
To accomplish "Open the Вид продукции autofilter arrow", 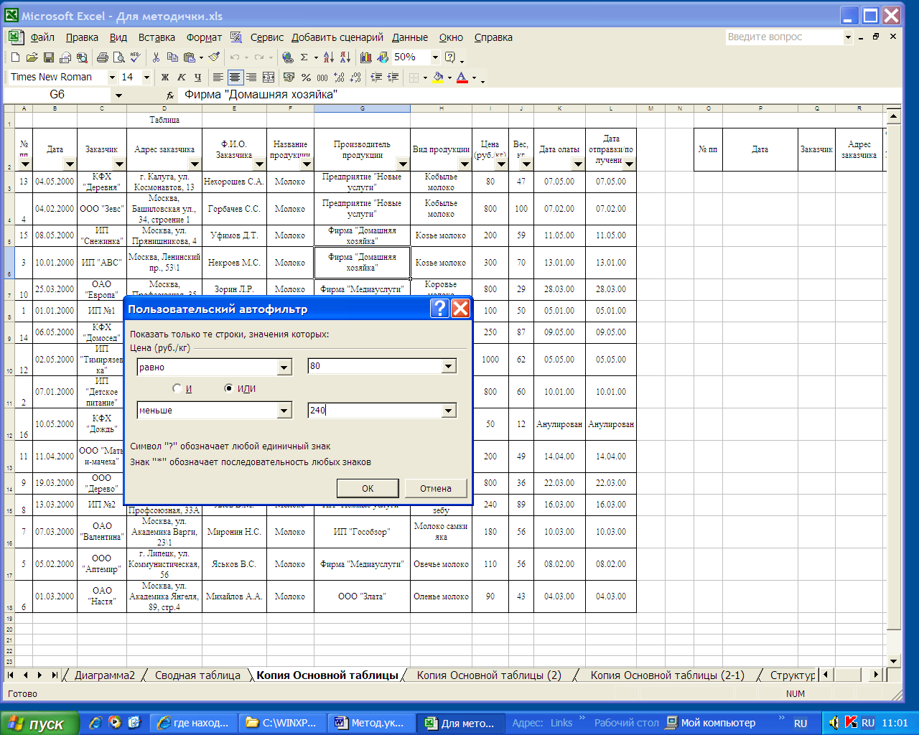I will [x=465, y=164].
